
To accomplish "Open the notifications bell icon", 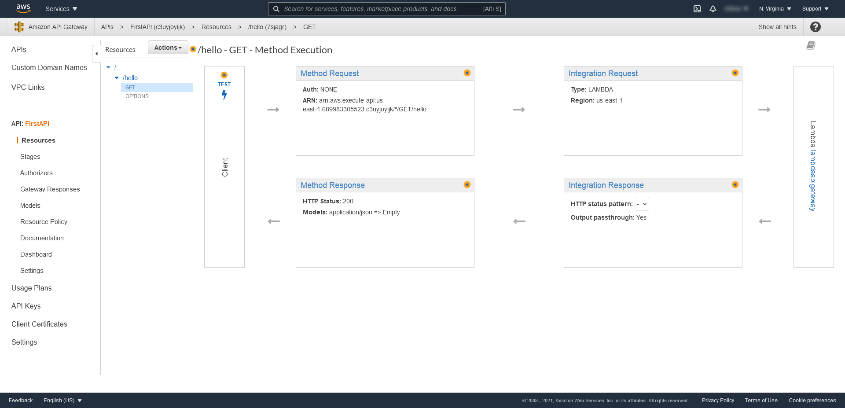I will (713, 9).
